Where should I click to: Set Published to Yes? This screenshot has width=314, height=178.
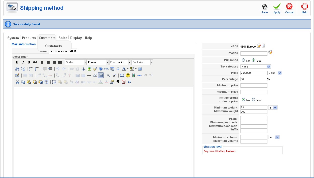(x=253, y=60)
